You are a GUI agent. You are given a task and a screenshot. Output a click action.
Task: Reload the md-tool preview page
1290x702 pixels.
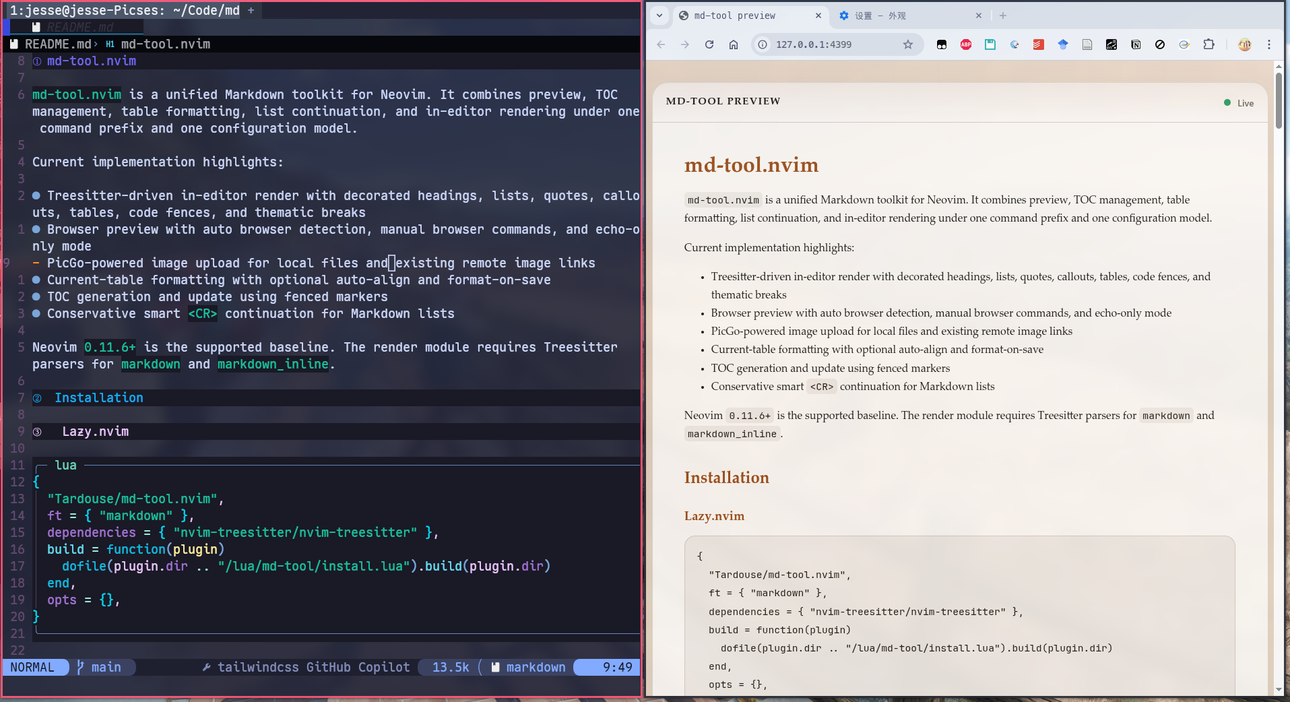(x=709, y=44)
